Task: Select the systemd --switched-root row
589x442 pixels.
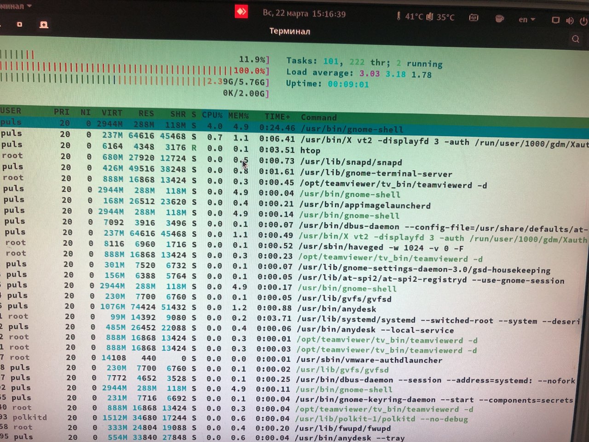Action: [x=294, y=318]
